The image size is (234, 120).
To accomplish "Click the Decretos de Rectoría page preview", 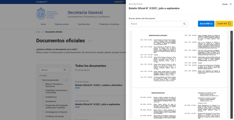I will (180, 104).
